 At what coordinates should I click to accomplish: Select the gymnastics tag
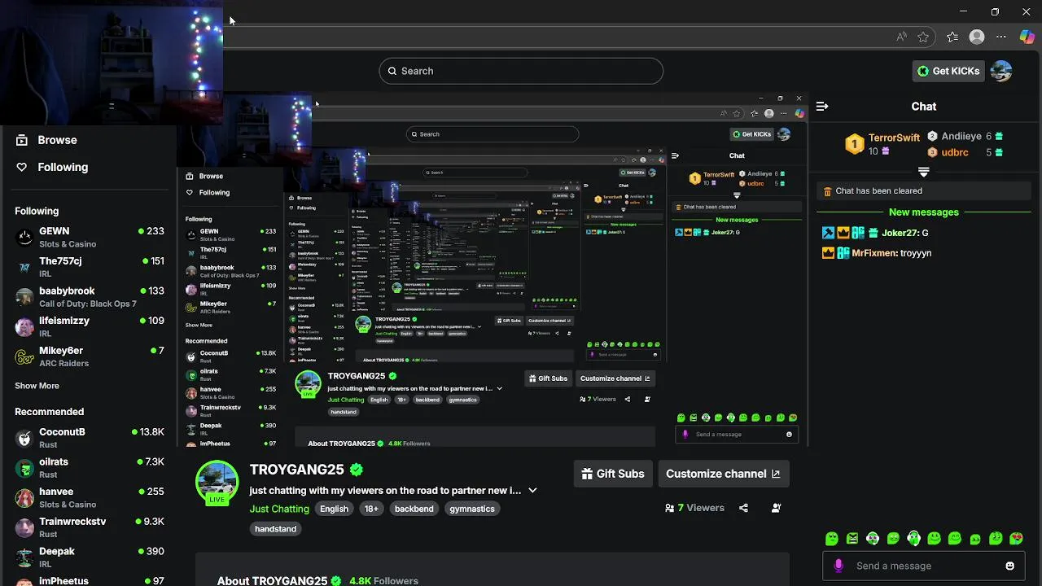click(x=472, y=509)
